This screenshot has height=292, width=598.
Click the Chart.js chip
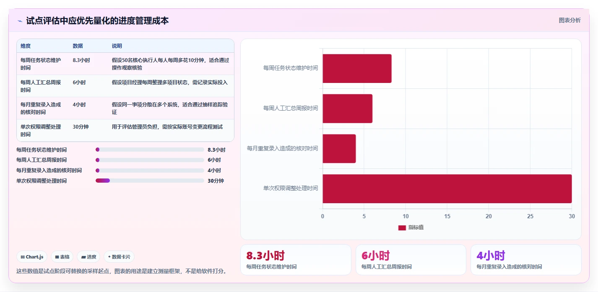pos(32,257)
